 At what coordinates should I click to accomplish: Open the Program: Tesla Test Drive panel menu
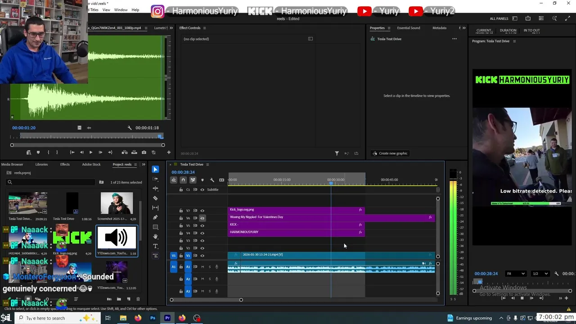[514, 41]
